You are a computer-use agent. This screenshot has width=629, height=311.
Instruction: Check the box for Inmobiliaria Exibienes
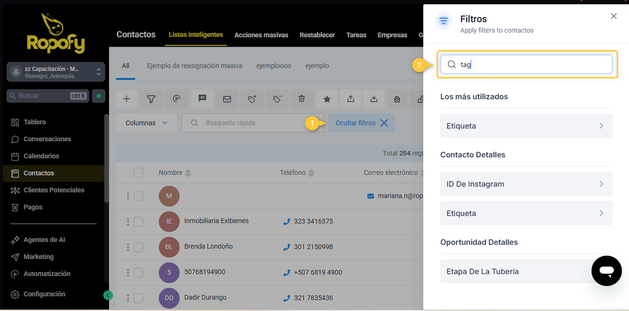tap(138, 221)
